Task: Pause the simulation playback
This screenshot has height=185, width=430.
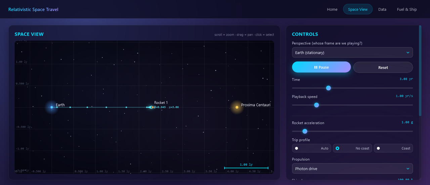Action: click(x=321, y=67)
